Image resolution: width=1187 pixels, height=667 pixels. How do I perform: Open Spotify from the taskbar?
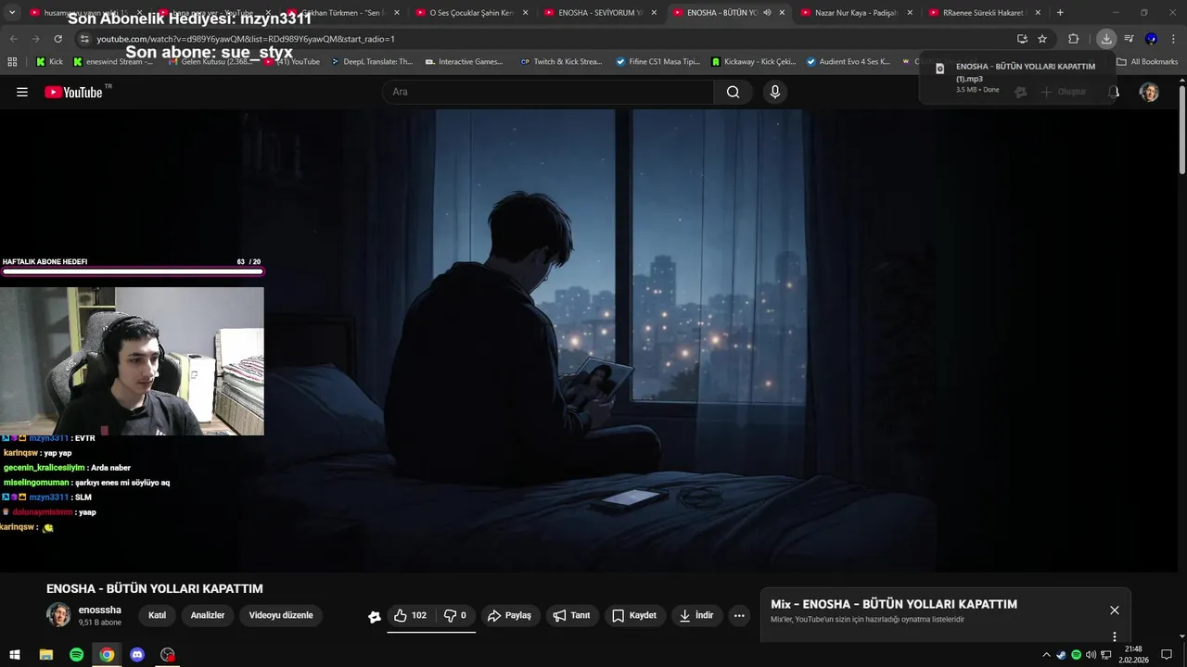[x=76, y=655]
